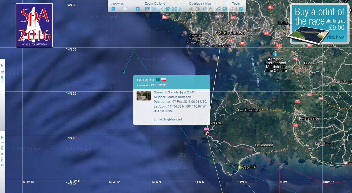Toggle the wind sock overlay
This screenshot has height=193, width=352.
tap(211, 9)
